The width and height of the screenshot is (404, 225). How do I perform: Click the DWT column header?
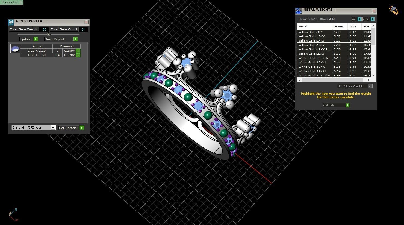(355, 27)
